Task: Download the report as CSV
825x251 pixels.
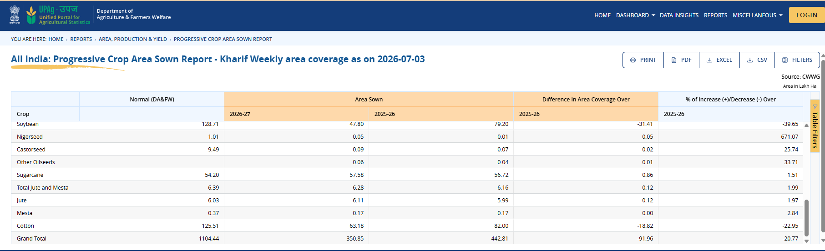Action: point(757,60)
